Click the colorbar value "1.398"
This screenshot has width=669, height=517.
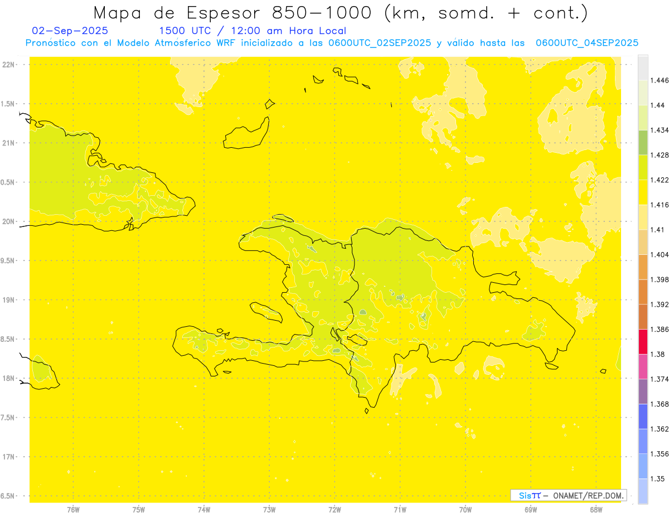[659, 279]
